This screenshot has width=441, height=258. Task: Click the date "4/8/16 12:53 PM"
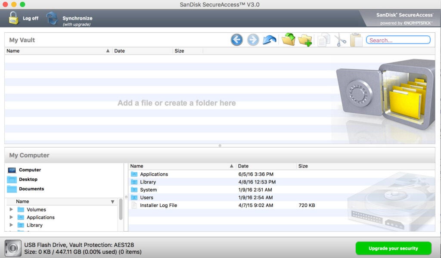click(257, 182)
